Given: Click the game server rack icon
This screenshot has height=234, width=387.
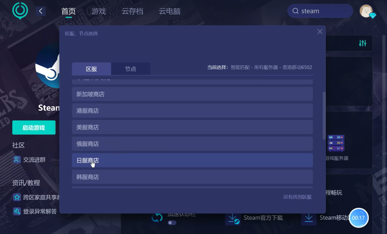Looking at the screenshot, I should (336, 143).
